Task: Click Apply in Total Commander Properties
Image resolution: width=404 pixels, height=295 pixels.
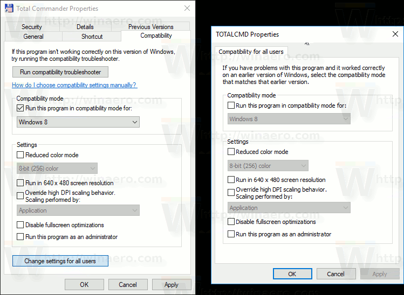Action: click(172, 284)
